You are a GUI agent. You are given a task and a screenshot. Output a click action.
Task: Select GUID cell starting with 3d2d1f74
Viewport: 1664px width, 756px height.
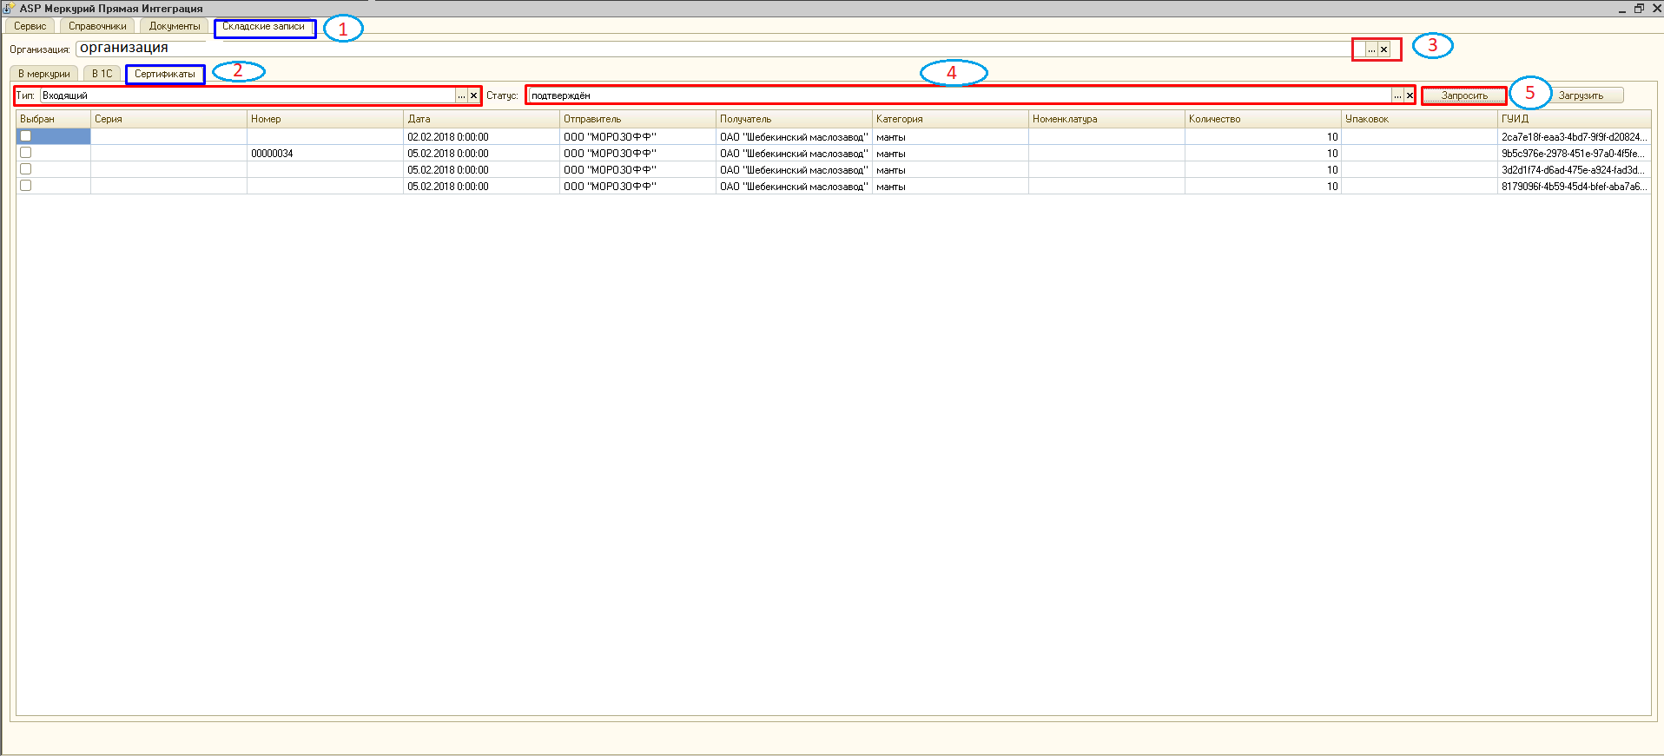[x=1575, y=170]
